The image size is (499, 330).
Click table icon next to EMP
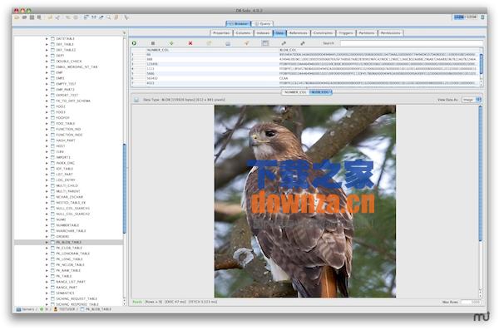click(53, 72)
